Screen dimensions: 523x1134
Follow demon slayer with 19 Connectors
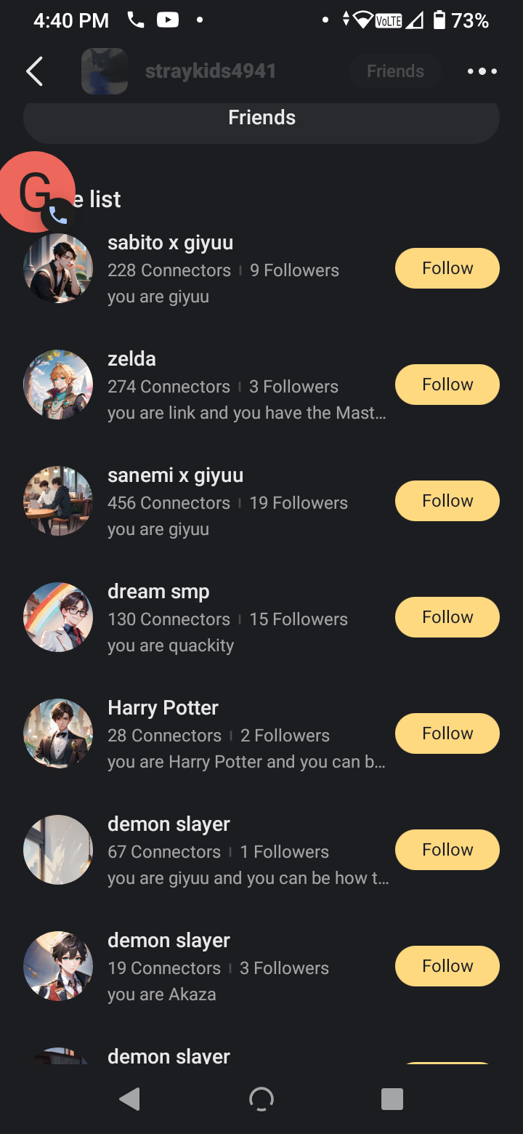pos(447,966)
